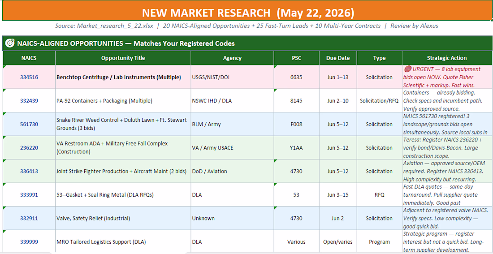The width and height of the screenshot is (493, 254).
Task: Click the PSC column header
Action: coord(297,58)
